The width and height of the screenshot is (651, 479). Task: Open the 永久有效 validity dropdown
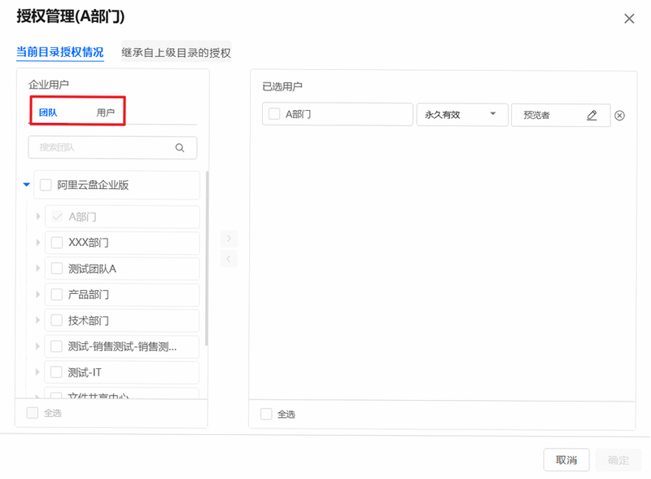pos(462,115)
